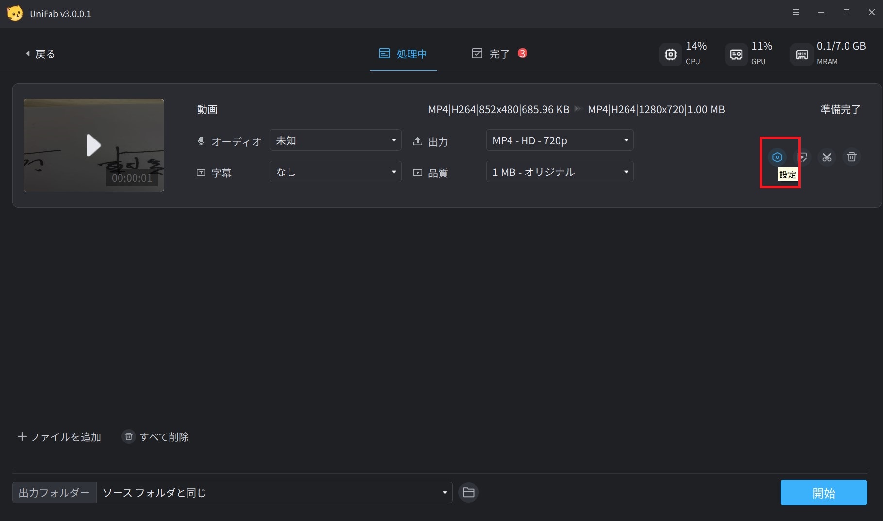Click すべて削除 to remove all
This screenshot has height=521, width=883.
point(164,437)
